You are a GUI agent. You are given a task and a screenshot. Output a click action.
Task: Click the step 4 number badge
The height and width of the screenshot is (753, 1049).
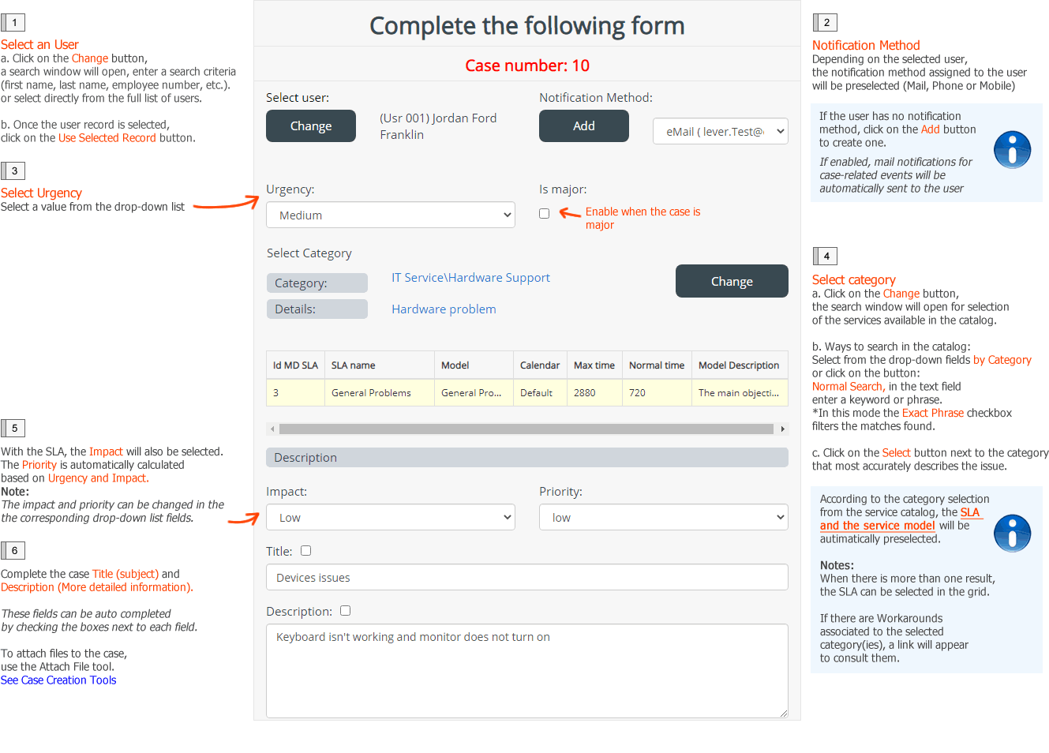[826, 256]
